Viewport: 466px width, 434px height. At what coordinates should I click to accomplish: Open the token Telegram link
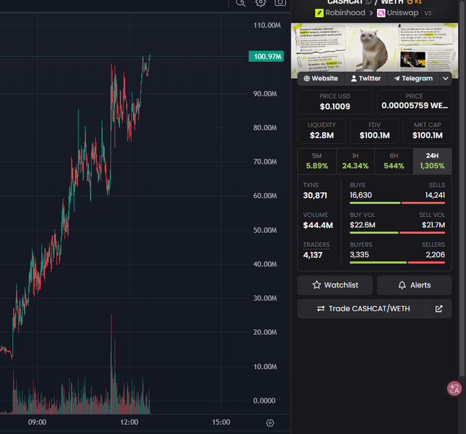click(x=413, y=78)
